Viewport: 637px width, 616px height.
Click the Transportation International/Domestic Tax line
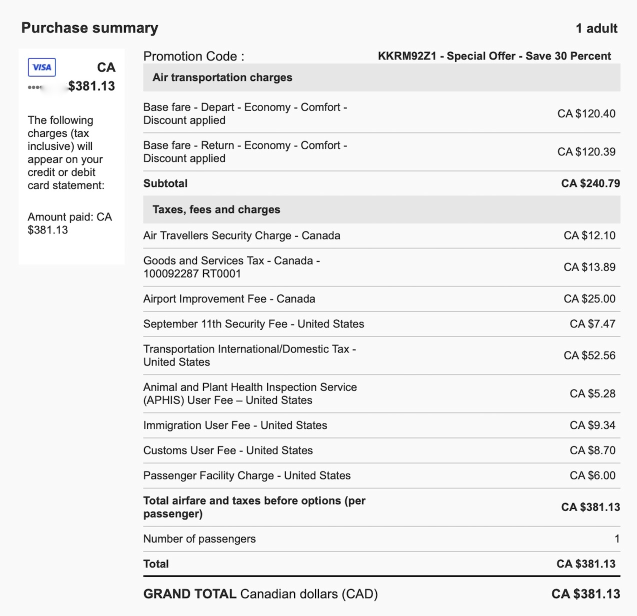[x=249, y=355]
